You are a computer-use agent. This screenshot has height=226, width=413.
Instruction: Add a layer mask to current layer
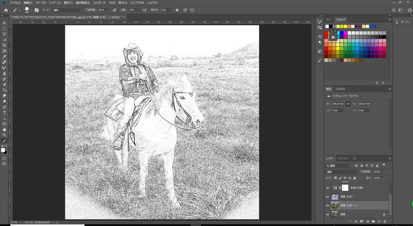tap(362, 221)
